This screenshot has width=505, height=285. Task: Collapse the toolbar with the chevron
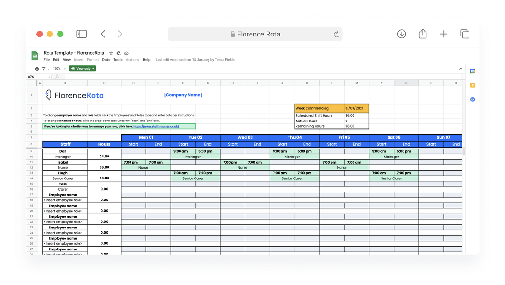[x=461, y=68]
